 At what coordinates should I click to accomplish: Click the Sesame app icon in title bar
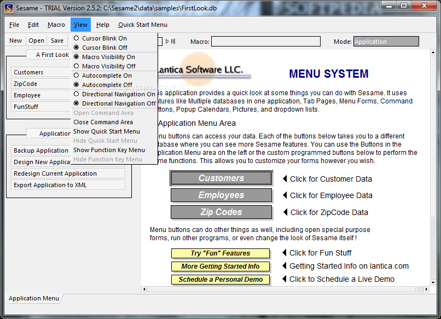(x=9, y=8)
